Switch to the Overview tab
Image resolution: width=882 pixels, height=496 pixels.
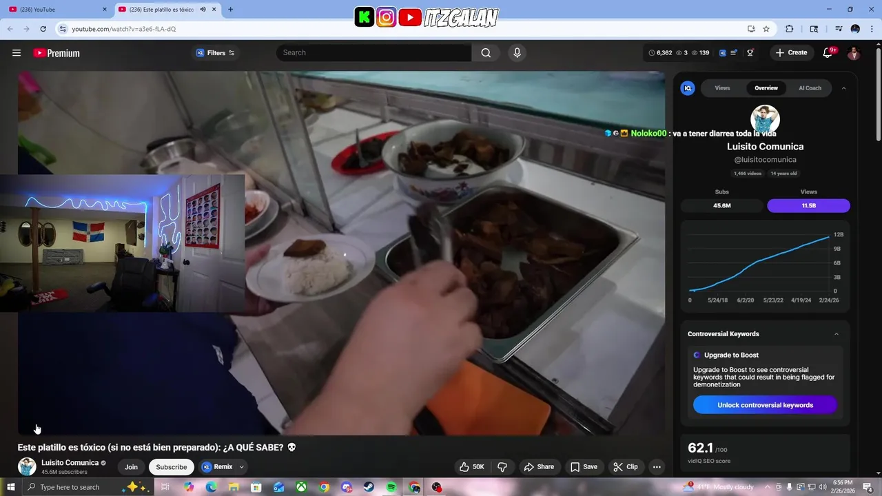766,88
